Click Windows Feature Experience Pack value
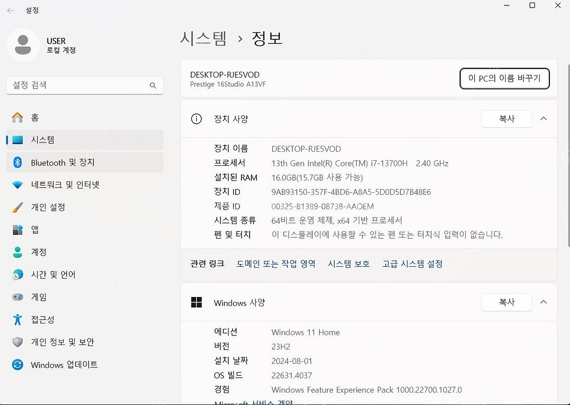This screenshot has height=405, width=570. [x=366, y=390]
